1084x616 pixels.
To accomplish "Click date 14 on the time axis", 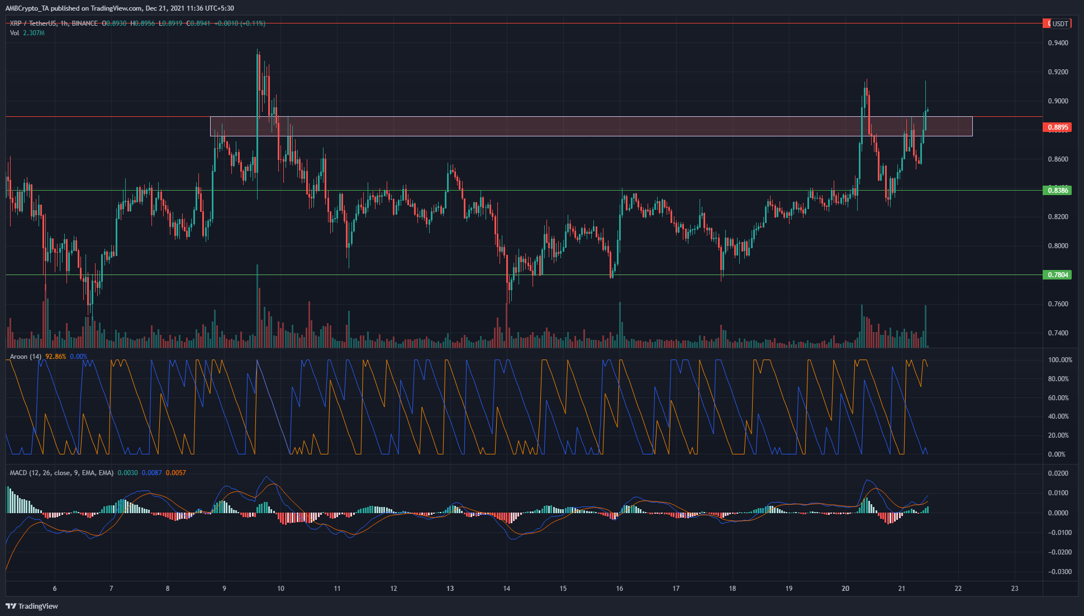I will coord(506,589).
